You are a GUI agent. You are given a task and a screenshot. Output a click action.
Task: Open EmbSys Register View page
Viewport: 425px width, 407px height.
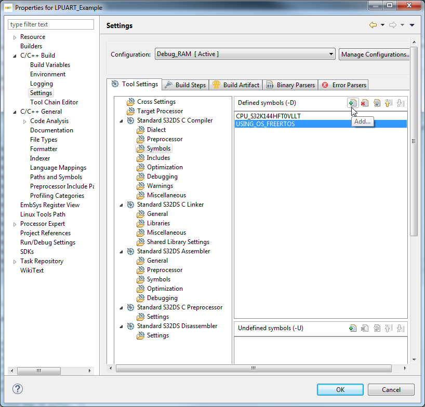[50, 205]
